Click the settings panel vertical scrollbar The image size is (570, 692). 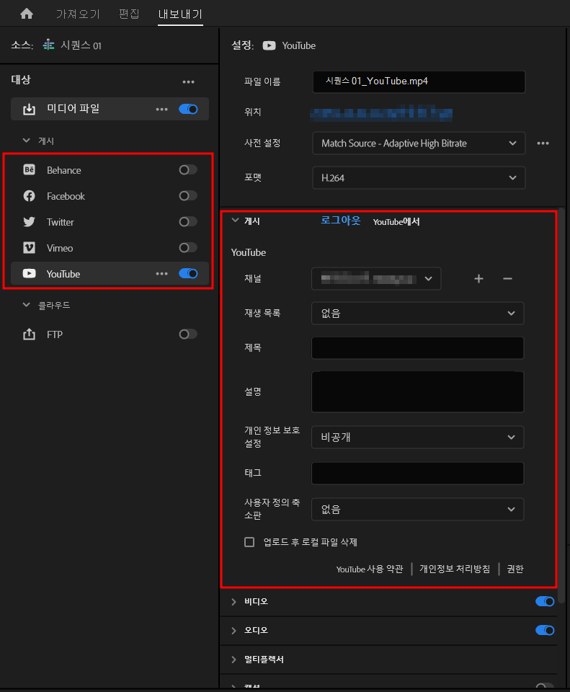tap(561, 405)
